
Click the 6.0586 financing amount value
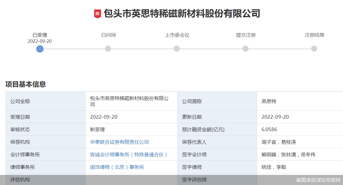269,129
